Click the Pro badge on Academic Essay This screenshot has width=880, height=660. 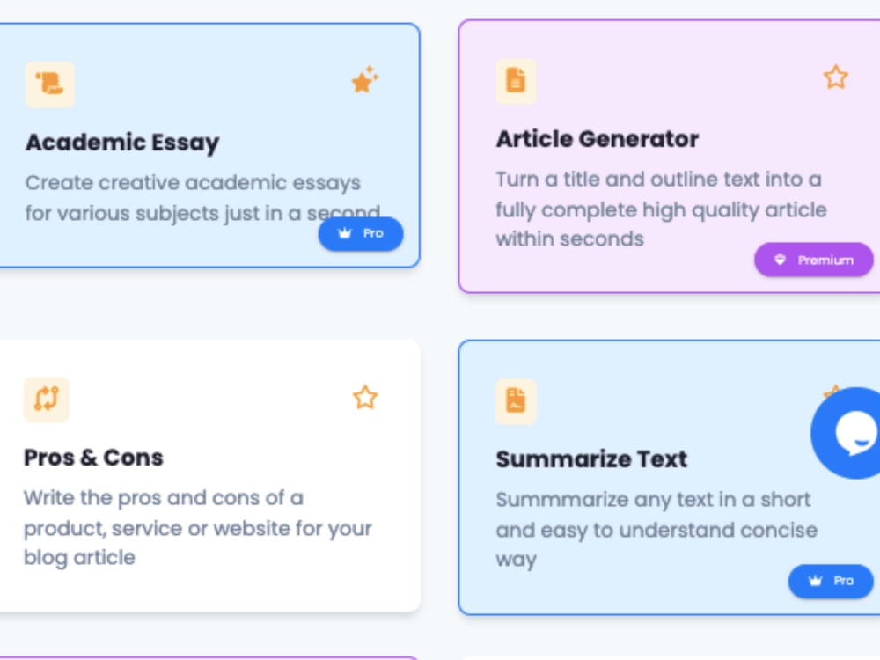361,233
